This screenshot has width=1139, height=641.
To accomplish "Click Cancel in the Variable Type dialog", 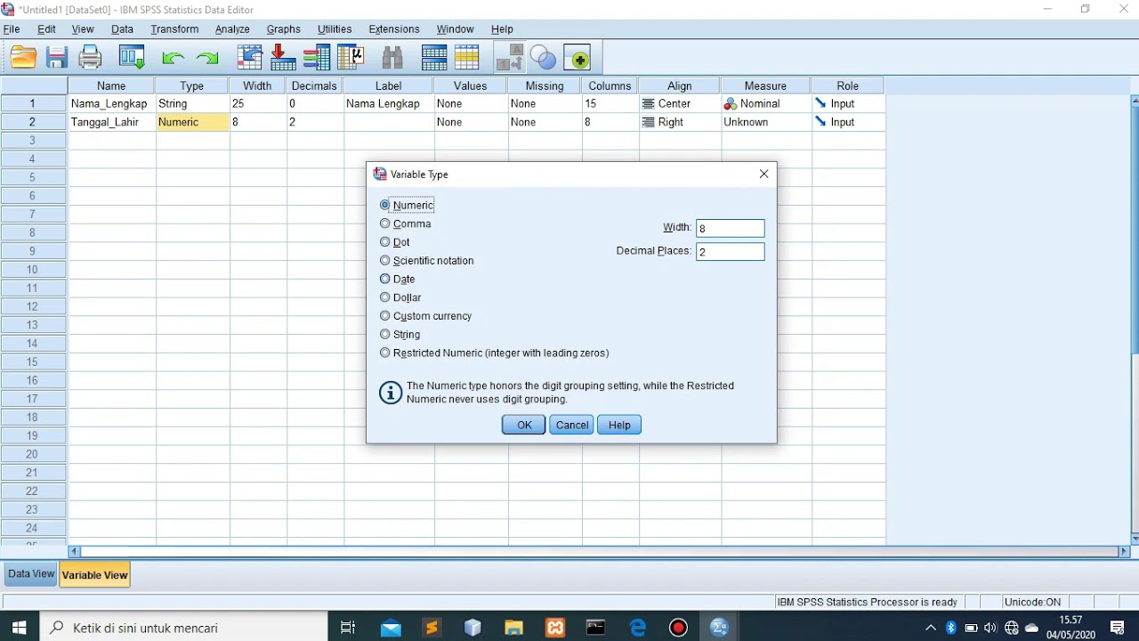I will [572, 425].
